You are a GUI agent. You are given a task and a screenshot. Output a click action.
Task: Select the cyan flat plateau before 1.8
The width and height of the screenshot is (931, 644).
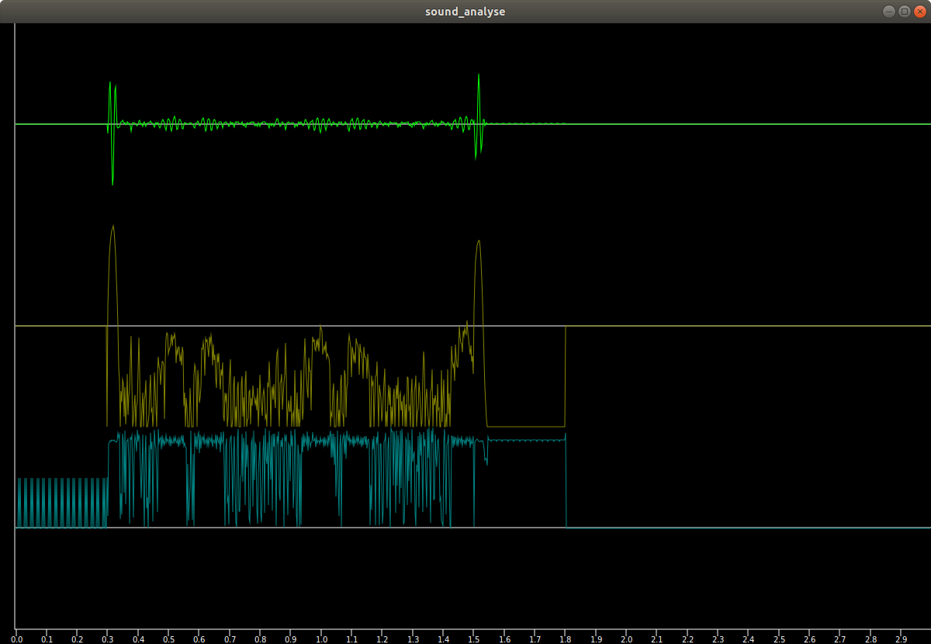[x=526, y=441]
